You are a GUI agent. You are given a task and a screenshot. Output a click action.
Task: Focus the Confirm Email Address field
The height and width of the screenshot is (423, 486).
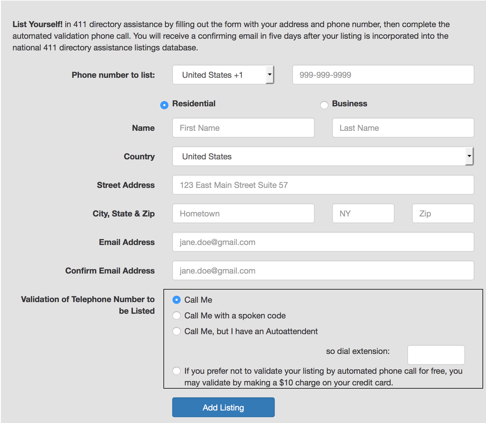point(323,271)
